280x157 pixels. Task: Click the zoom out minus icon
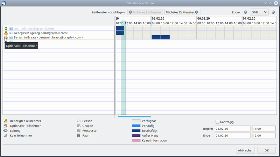click(245, 12)
